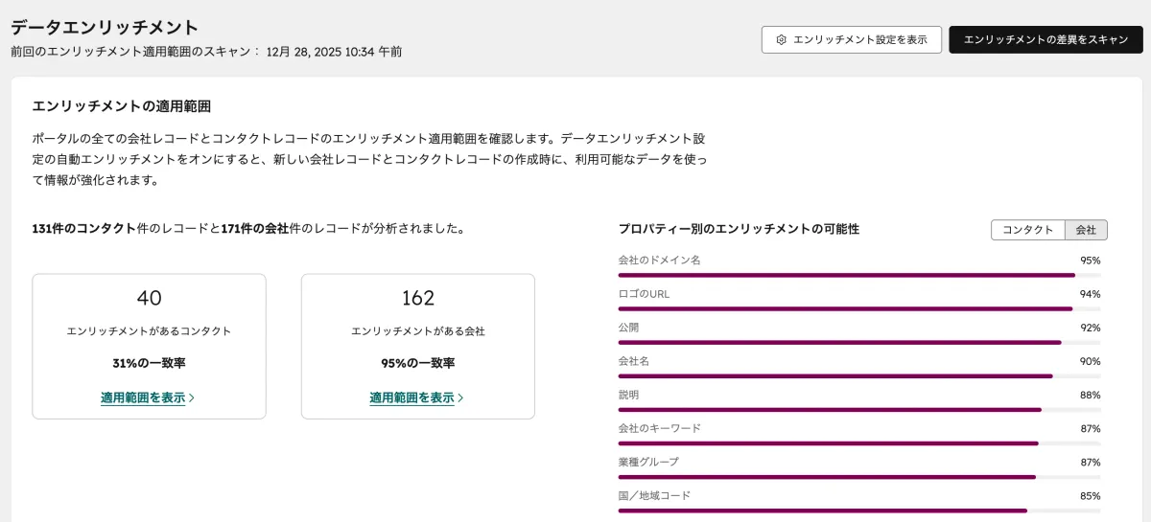Click the 会社名 90% progress bar
1151x522 pixels.
click(x=858, y=375)
